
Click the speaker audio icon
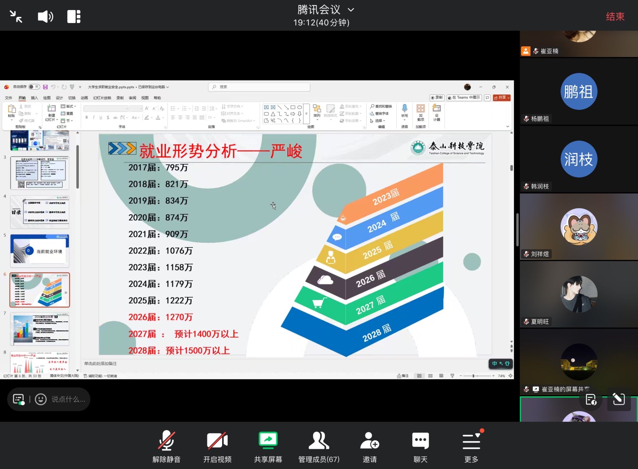pyautogui.click(x=45, y=17)
